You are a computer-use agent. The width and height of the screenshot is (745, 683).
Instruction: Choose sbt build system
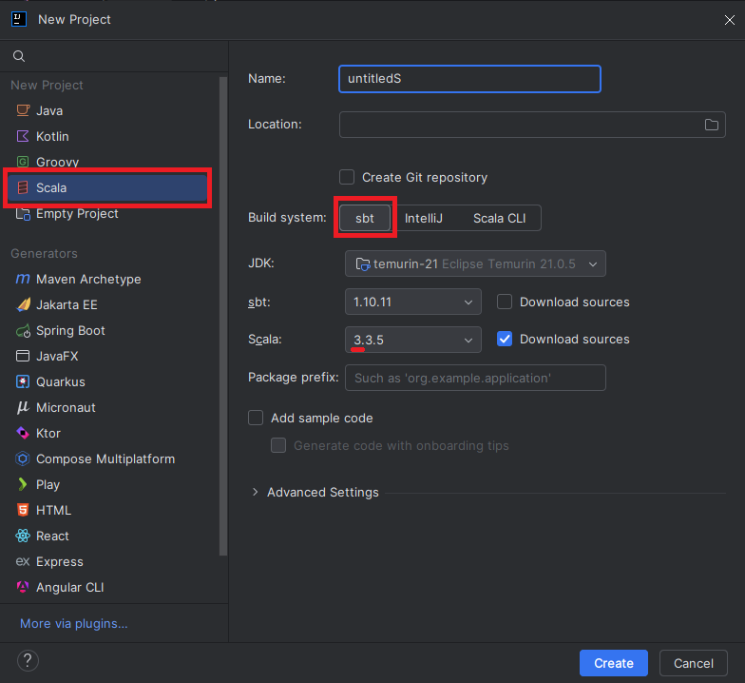point(365,218)
